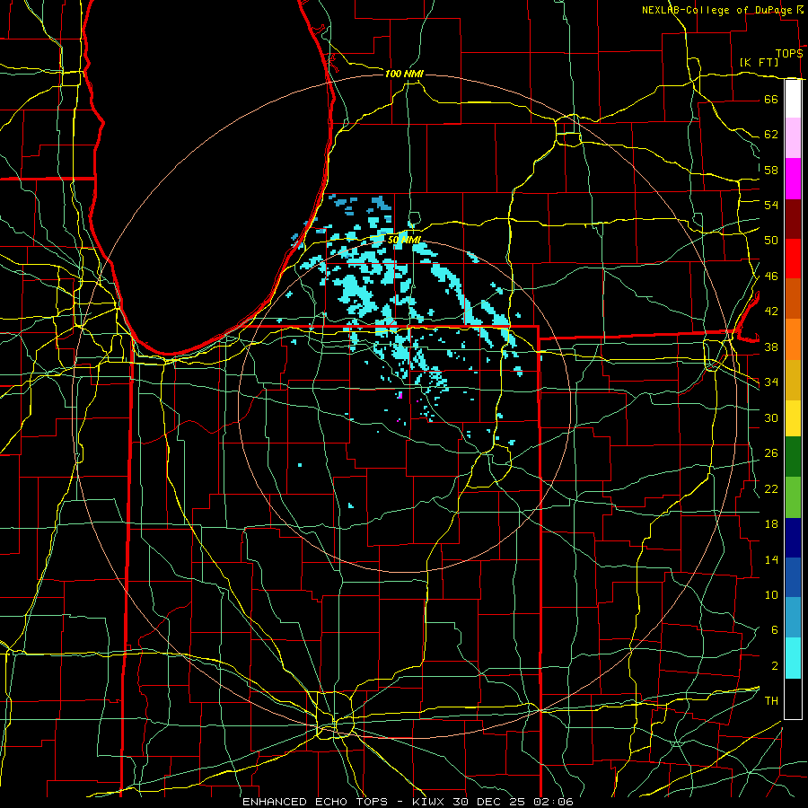Click the navy blue 22 kft swatch
The width and height of the screenshot is (808, 808).
793,538
